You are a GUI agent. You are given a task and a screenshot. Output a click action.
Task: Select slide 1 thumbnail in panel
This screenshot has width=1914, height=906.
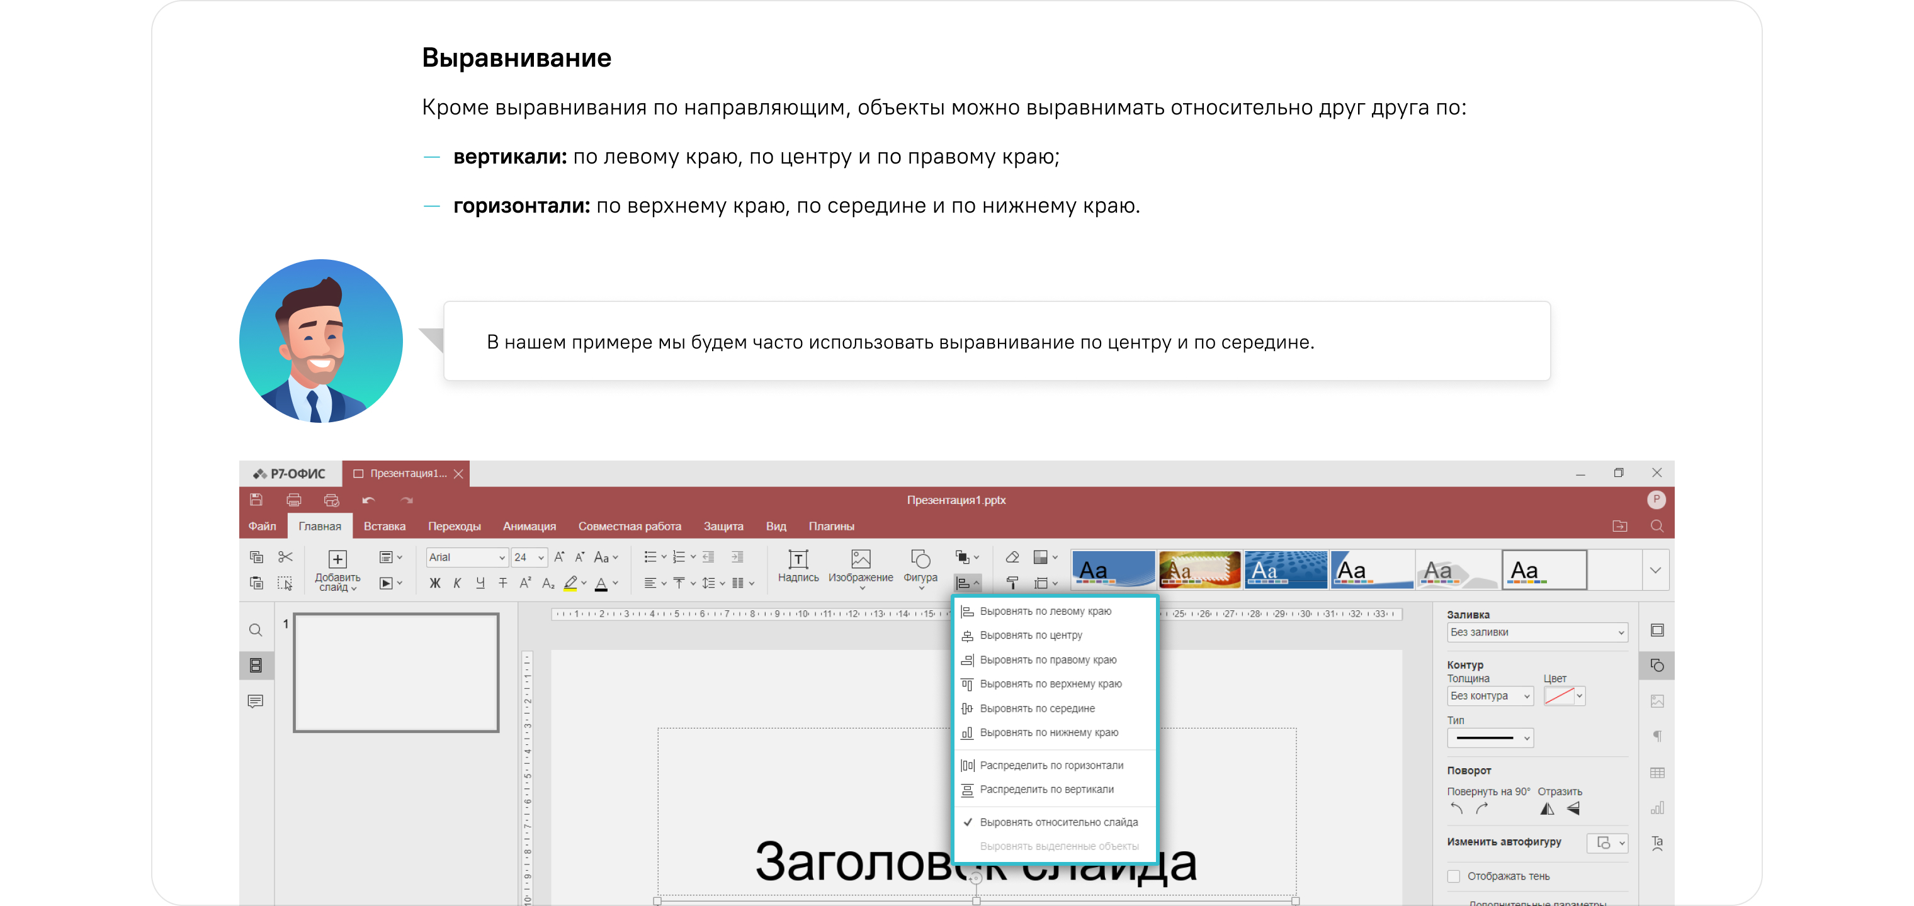[396, 672]
